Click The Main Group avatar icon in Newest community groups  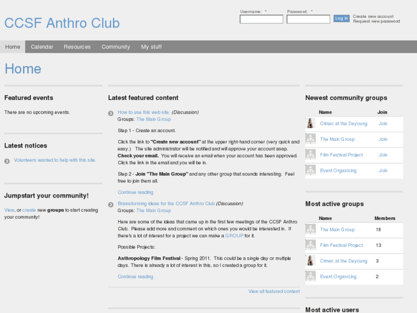click(x=310, y=139)
